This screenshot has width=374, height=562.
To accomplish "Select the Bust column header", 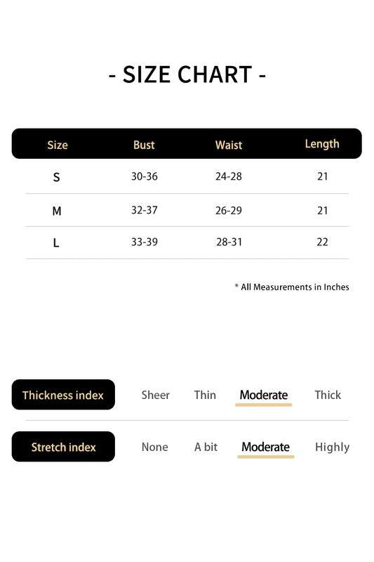I will [144, 145].
